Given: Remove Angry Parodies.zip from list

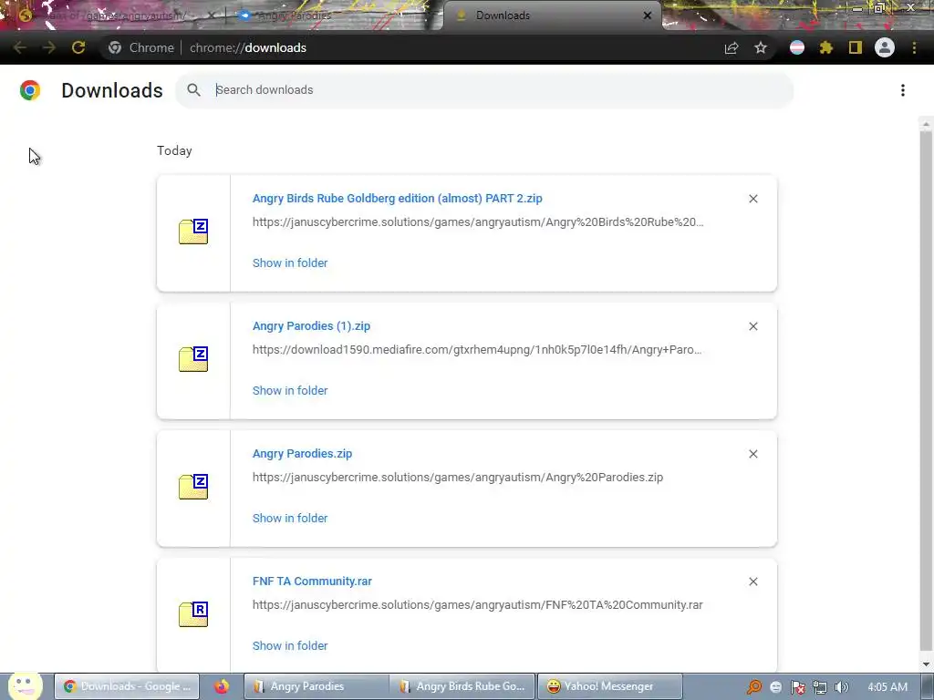Looking at the screenshot, I should (x=752, y=454).
